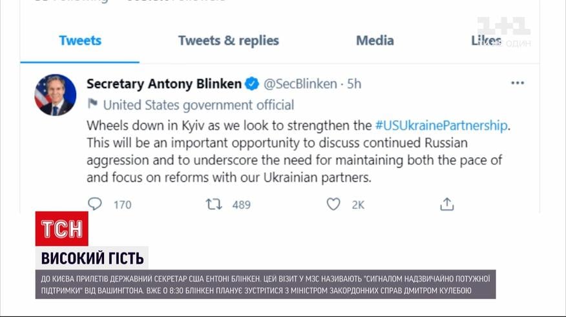
Task: Click the blue verified badge
Action: click(252, 84)
